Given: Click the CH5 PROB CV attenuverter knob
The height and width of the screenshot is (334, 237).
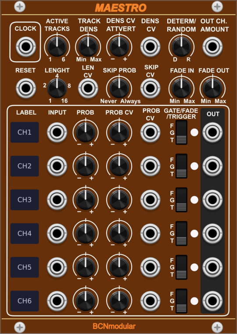Looking at the screenshot, I should 119,267.
